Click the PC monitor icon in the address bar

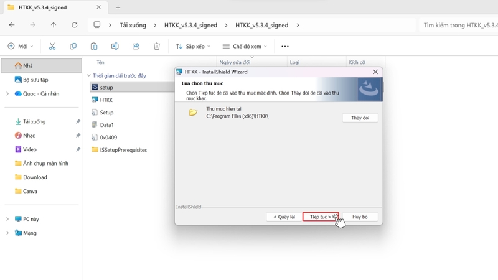(97, 25)
